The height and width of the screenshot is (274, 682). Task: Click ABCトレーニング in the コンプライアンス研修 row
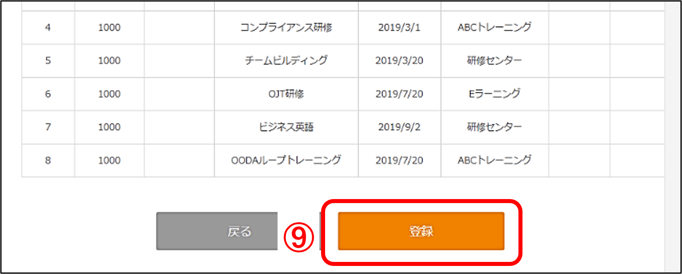coord(494,27)
